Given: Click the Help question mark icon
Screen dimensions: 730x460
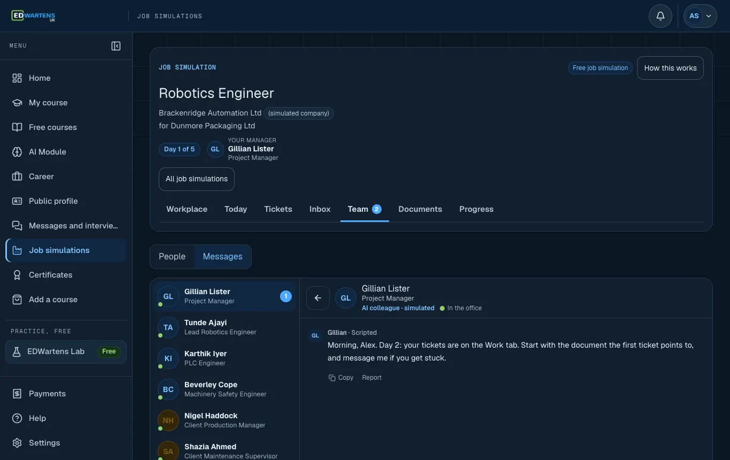Looking at the screenshot, I should pos(17,418).
